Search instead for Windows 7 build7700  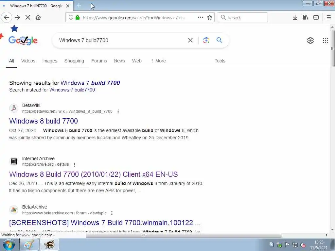coord(72,90)
